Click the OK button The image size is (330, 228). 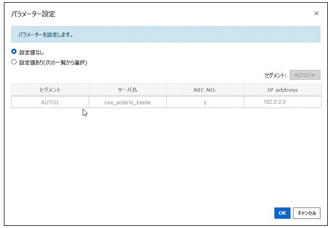(x=282, y=213)
